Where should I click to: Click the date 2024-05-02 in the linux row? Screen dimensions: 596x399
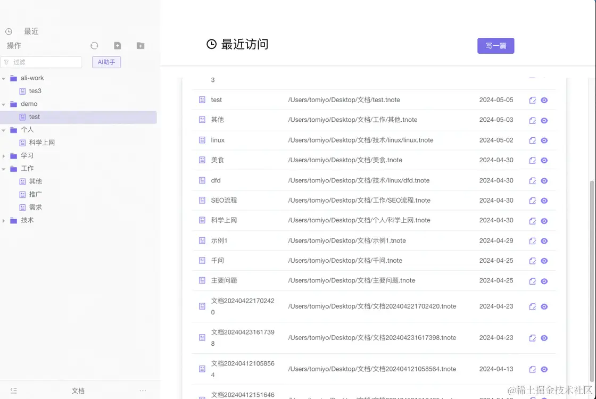(496, 140)
